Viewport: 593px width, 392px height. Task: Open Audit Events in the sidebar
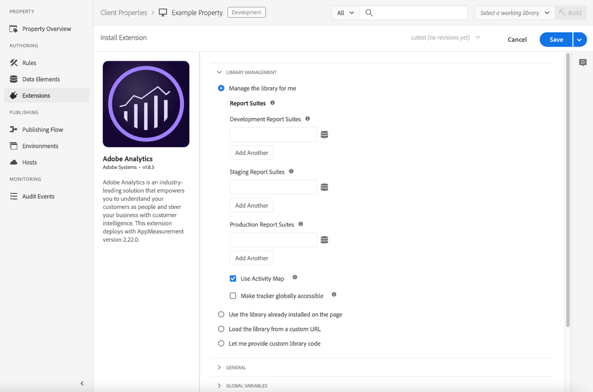[x=38, y=196]
